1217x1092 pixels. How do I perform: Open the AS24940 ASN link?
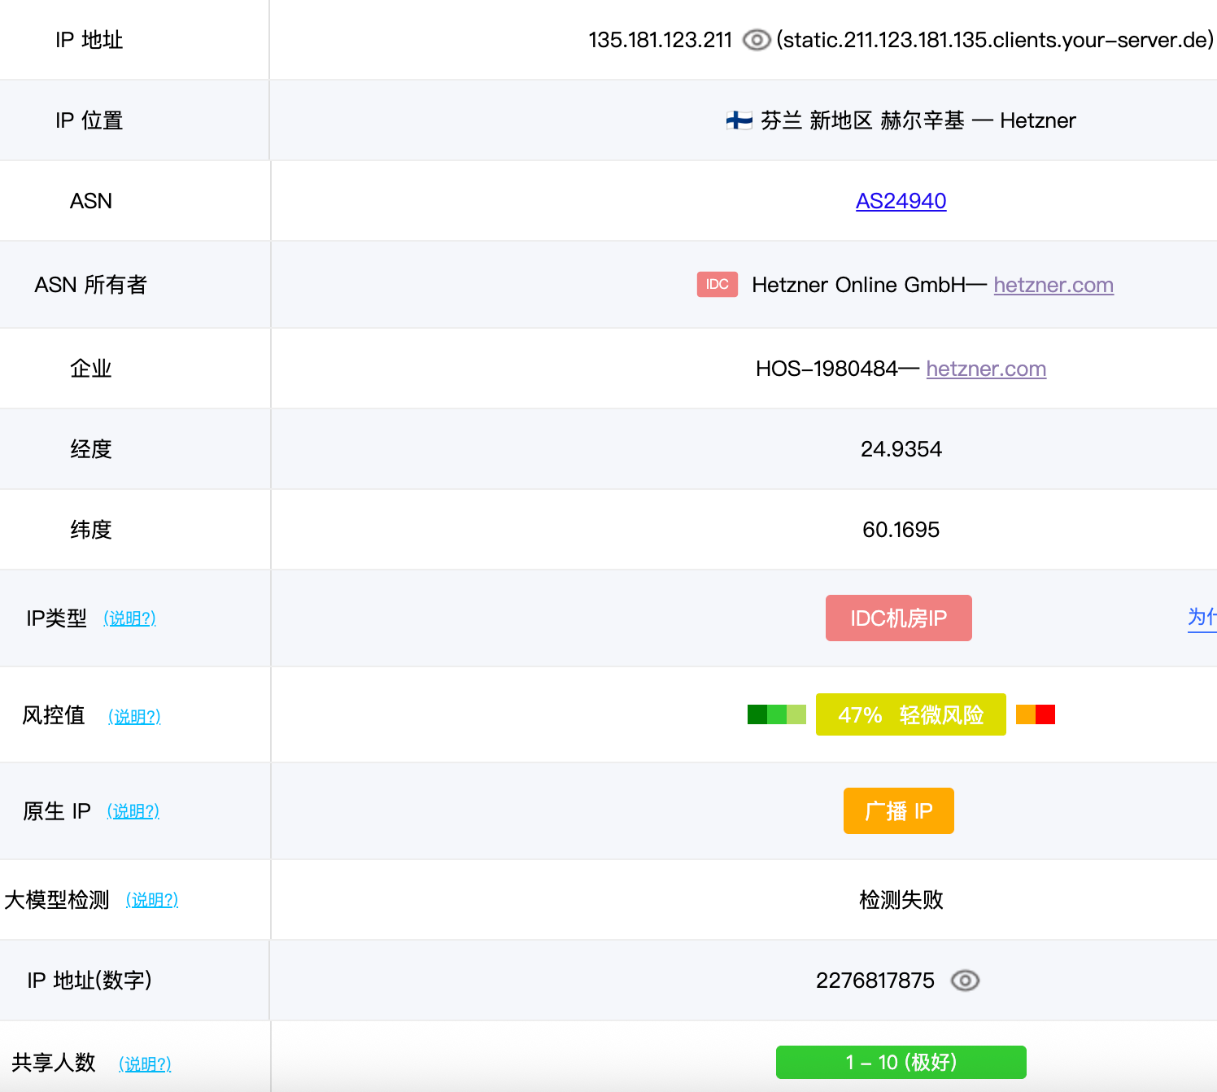901,201
